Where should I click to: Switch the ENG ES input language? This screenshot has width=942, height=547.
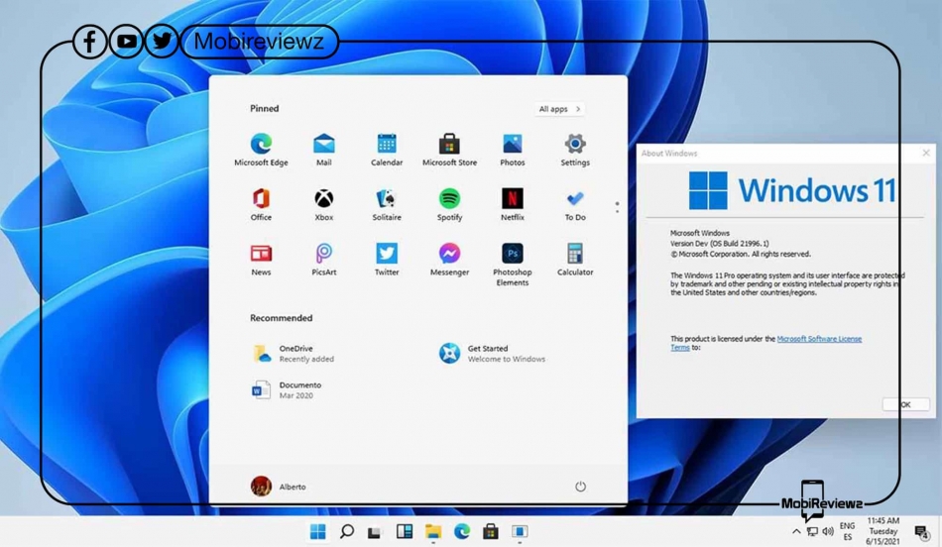pyautogui.click(x=847, y=531)
